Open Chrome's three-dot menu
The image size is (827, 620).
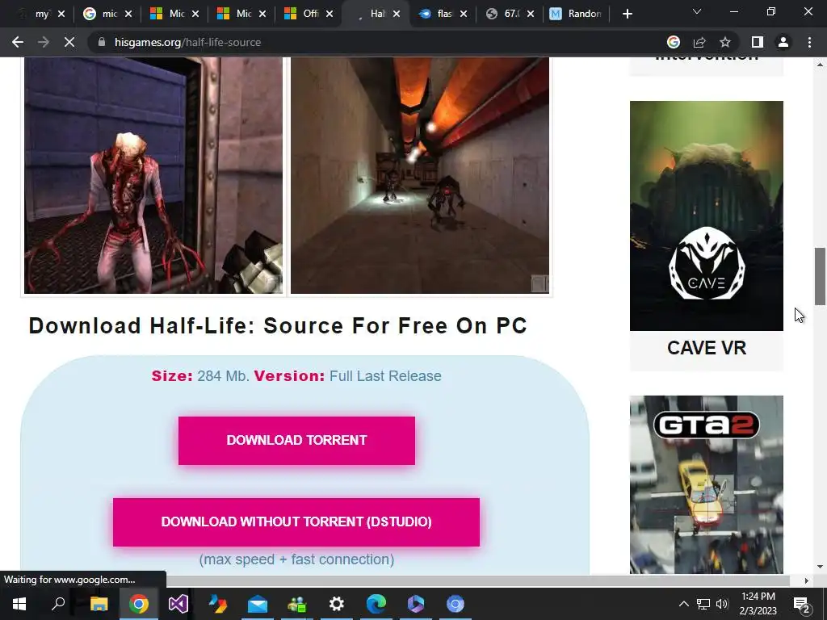(x=809, y=42)
